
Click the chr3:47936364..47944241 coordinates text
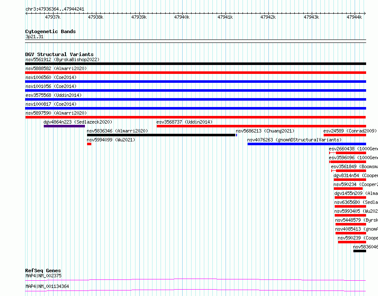click(55, 9)
